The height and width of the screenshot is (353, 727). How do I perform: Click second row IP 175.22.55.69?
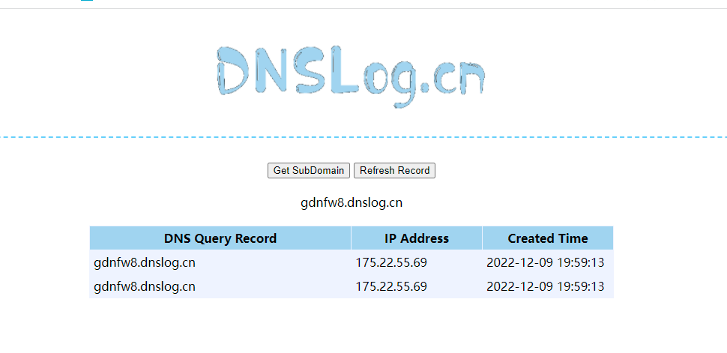391,286
